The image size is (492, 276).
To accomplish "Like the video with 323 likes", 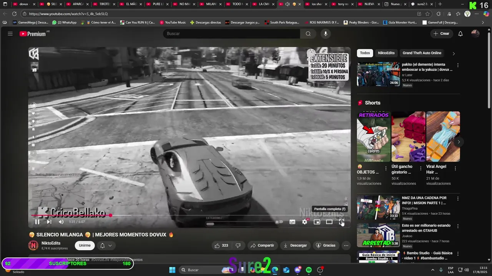I will 221,245.
